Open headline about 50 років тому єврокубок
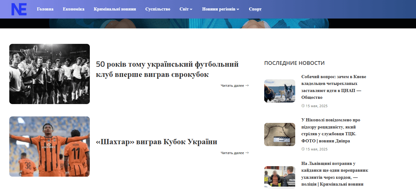The width and height of the screenshot is (416, 189). tap(167, 69)
